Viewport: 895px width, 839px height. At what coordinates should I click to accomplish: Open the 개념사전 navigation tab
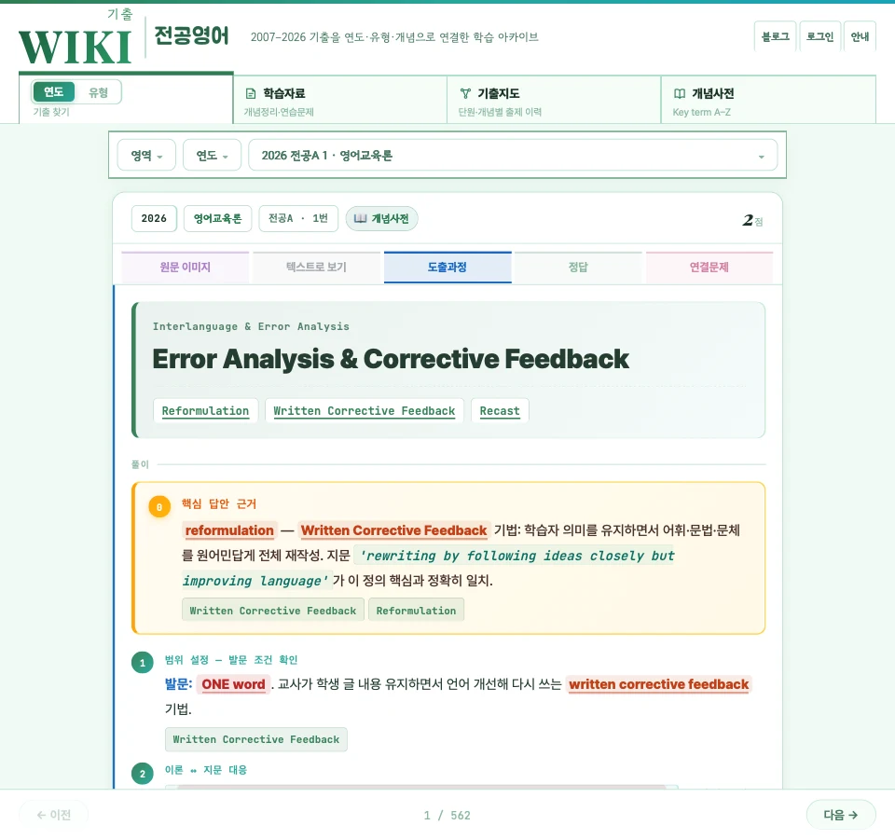[768, 100]
